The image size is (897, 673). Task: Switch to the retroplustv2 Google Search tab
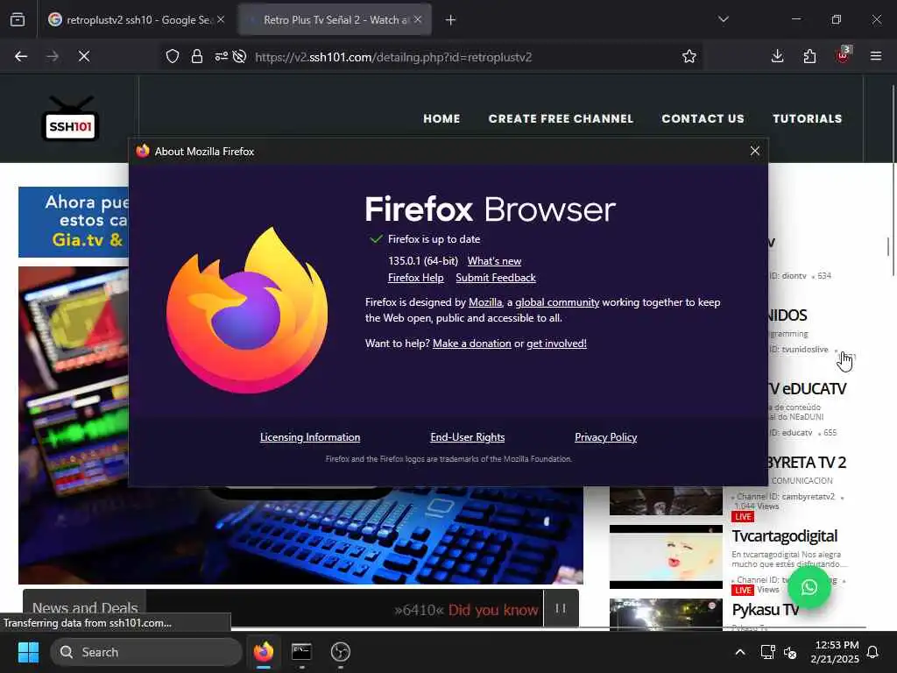[x=136, y=19]
